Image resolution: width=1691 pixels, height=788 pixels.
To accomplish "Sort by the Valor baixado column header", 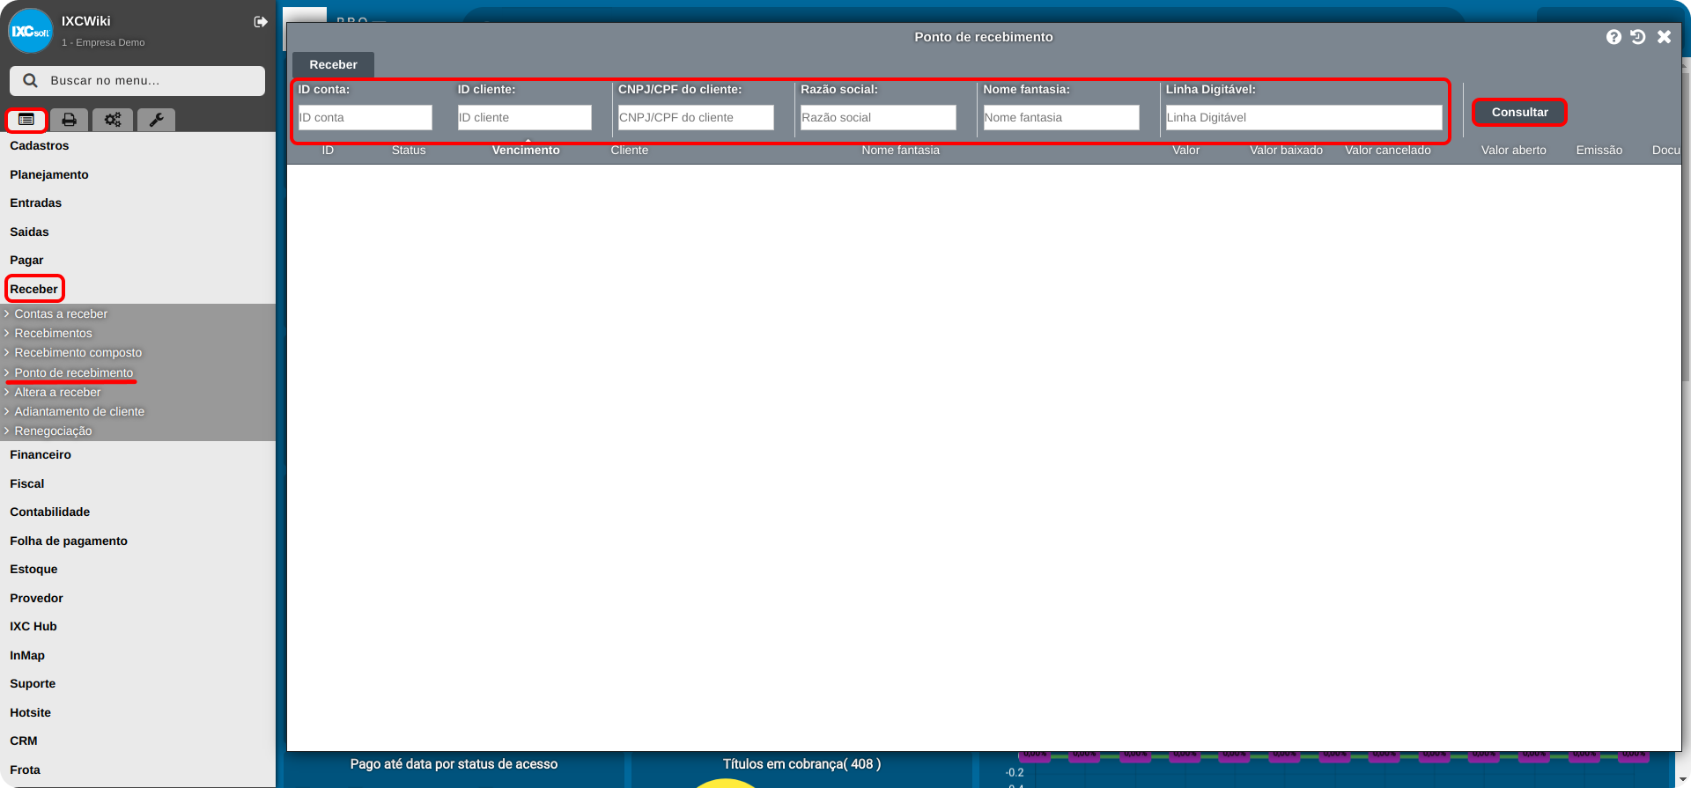I will click(x=1286, y=151).
